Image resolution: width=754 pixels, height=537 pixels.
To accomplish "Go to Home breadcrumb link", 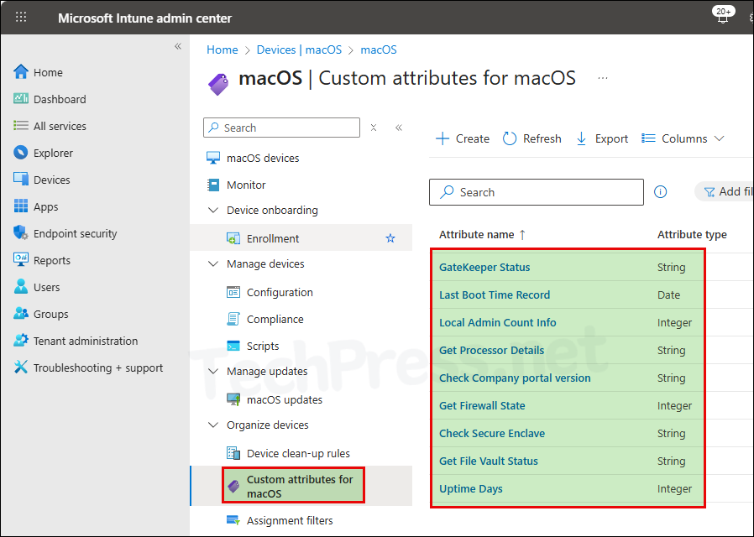I will click(223, 50).
